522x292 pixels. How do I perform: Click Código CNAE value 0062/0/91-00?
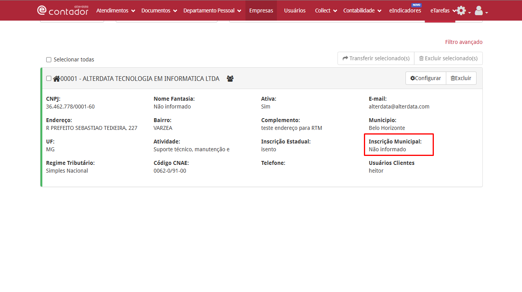coord(170,171)
